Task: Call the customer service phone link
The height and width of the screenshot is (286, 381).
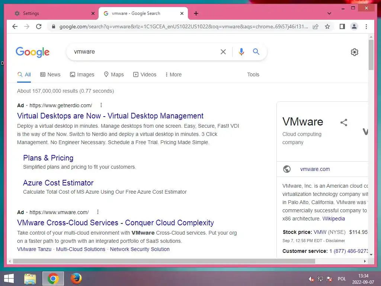Action: (x=349, y=251)
